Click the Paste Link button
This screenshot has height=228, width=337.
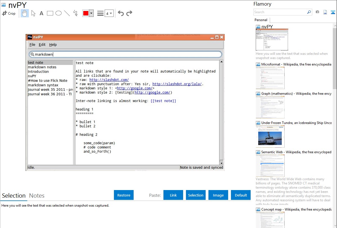click(x=173, y=195)
